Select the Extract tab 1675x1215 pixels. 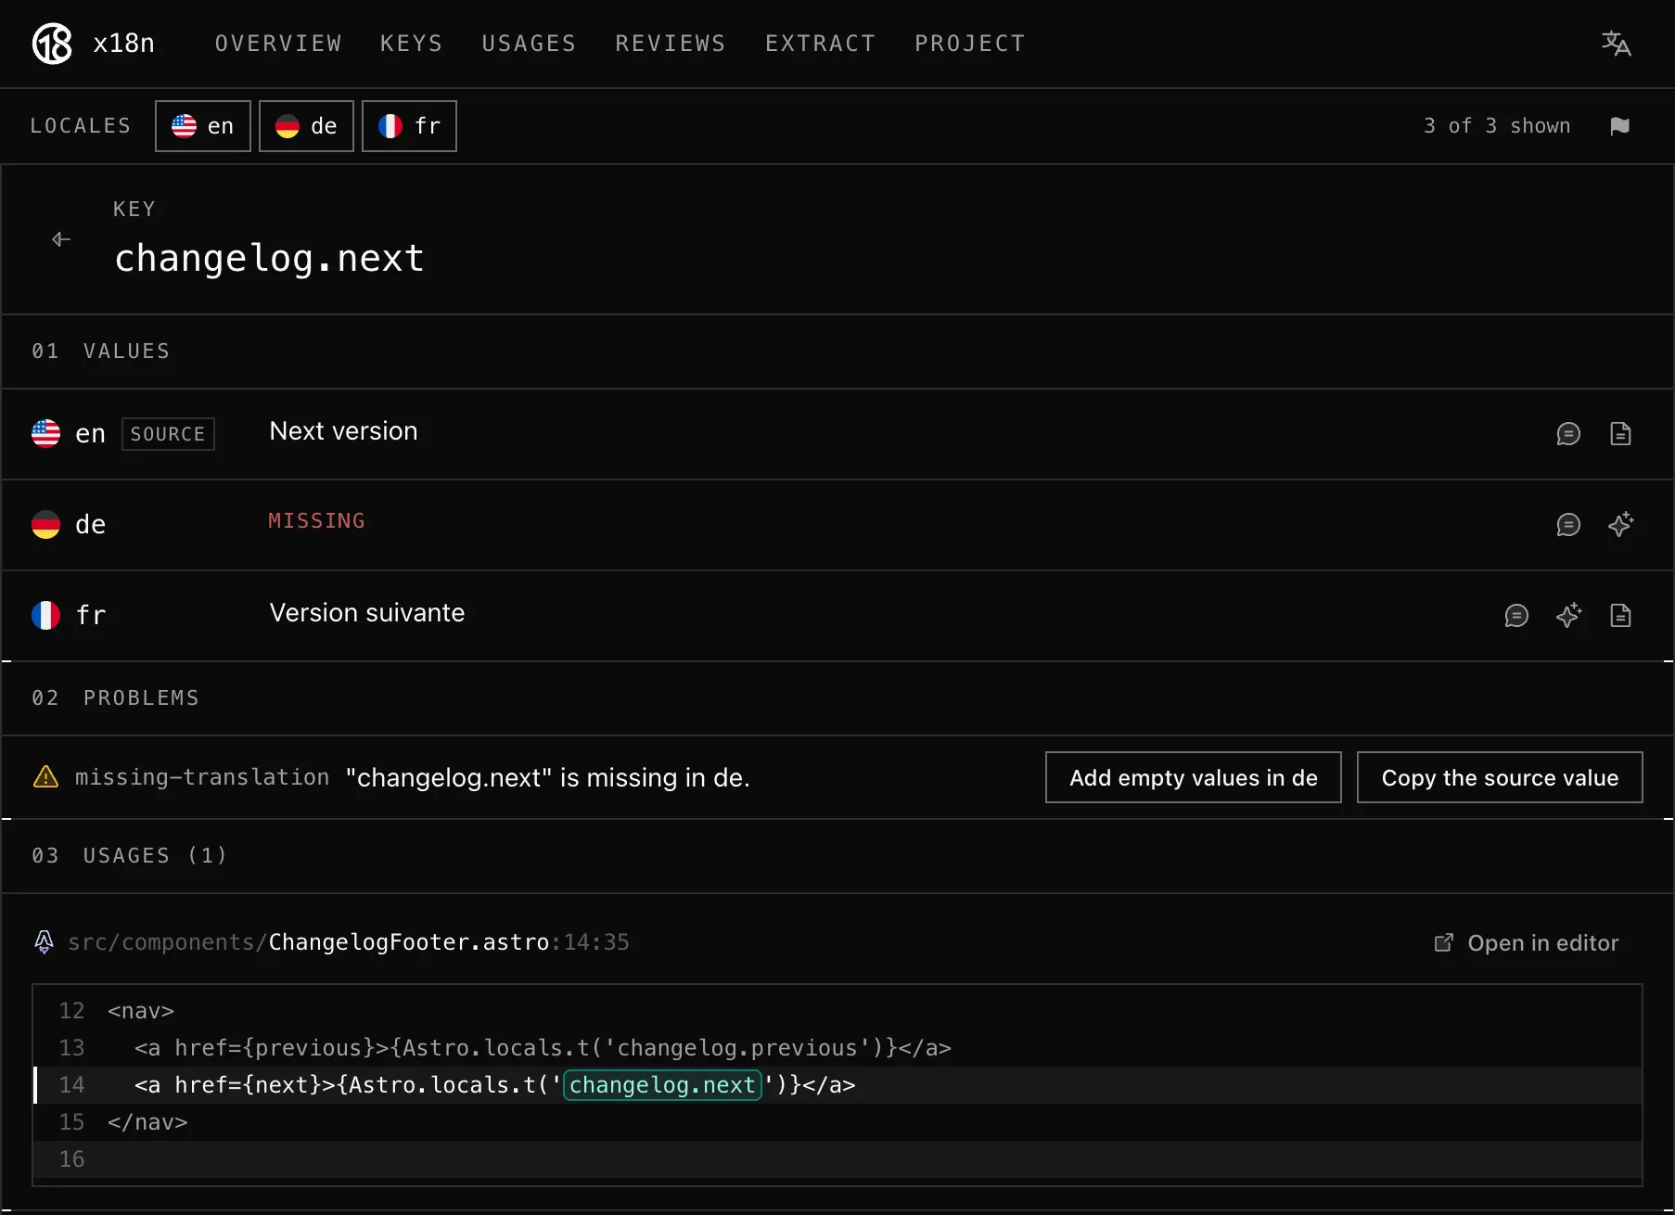tap(820, 44)
